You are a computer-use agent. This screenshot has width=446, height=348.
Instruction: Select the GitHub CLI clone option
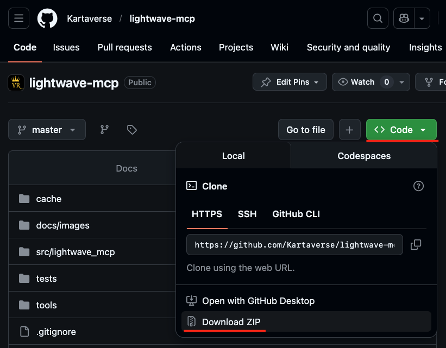pyautogui.click(x=296, y=214)
